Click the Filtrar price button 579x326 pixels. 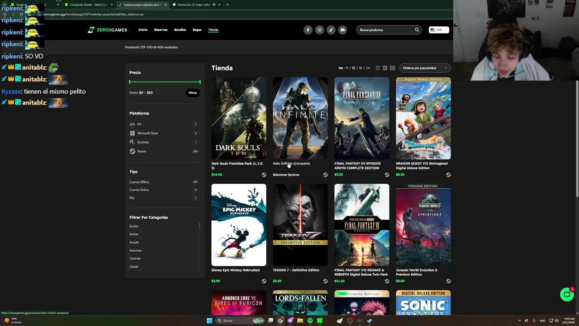tap(193, 93)
